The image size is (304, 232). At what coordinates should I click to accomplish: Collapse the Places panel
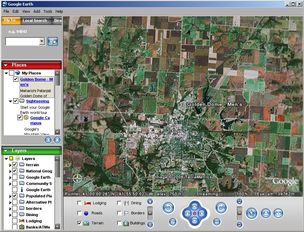pyautogui.click(x=6, y=65)
